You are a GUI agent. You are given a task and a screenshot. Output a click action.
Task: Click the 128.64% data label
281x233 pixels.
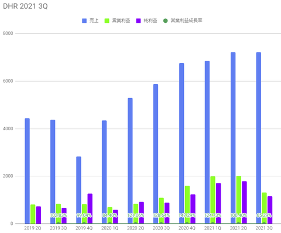pyautogui.click(x=161, y=215)
